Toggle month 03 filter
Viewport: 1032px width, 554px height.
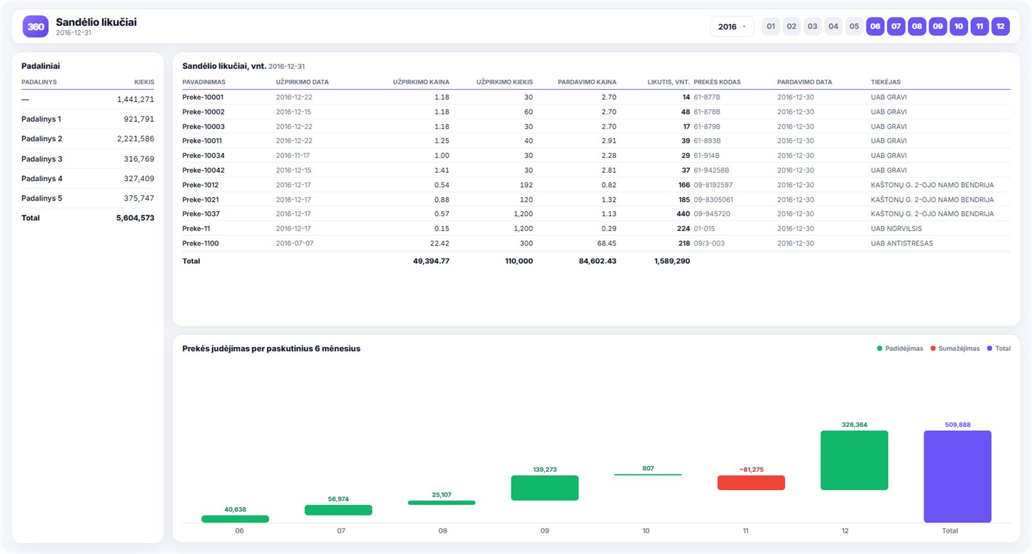click(813, 26)
